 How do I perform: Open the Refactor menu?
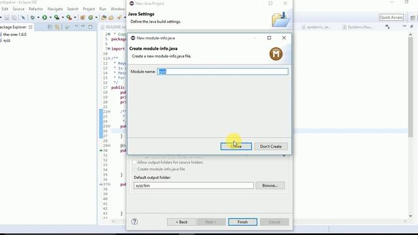click(x=36, y=8)
